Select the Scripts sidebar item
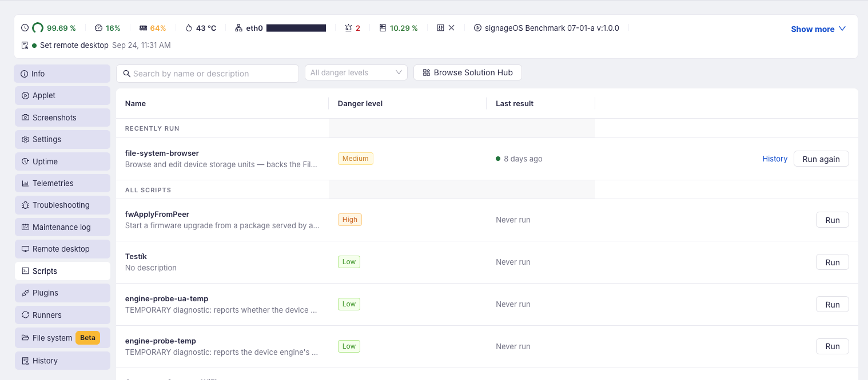Image resolution: width=868 pixels, height=380 pixels. (62, 271)
